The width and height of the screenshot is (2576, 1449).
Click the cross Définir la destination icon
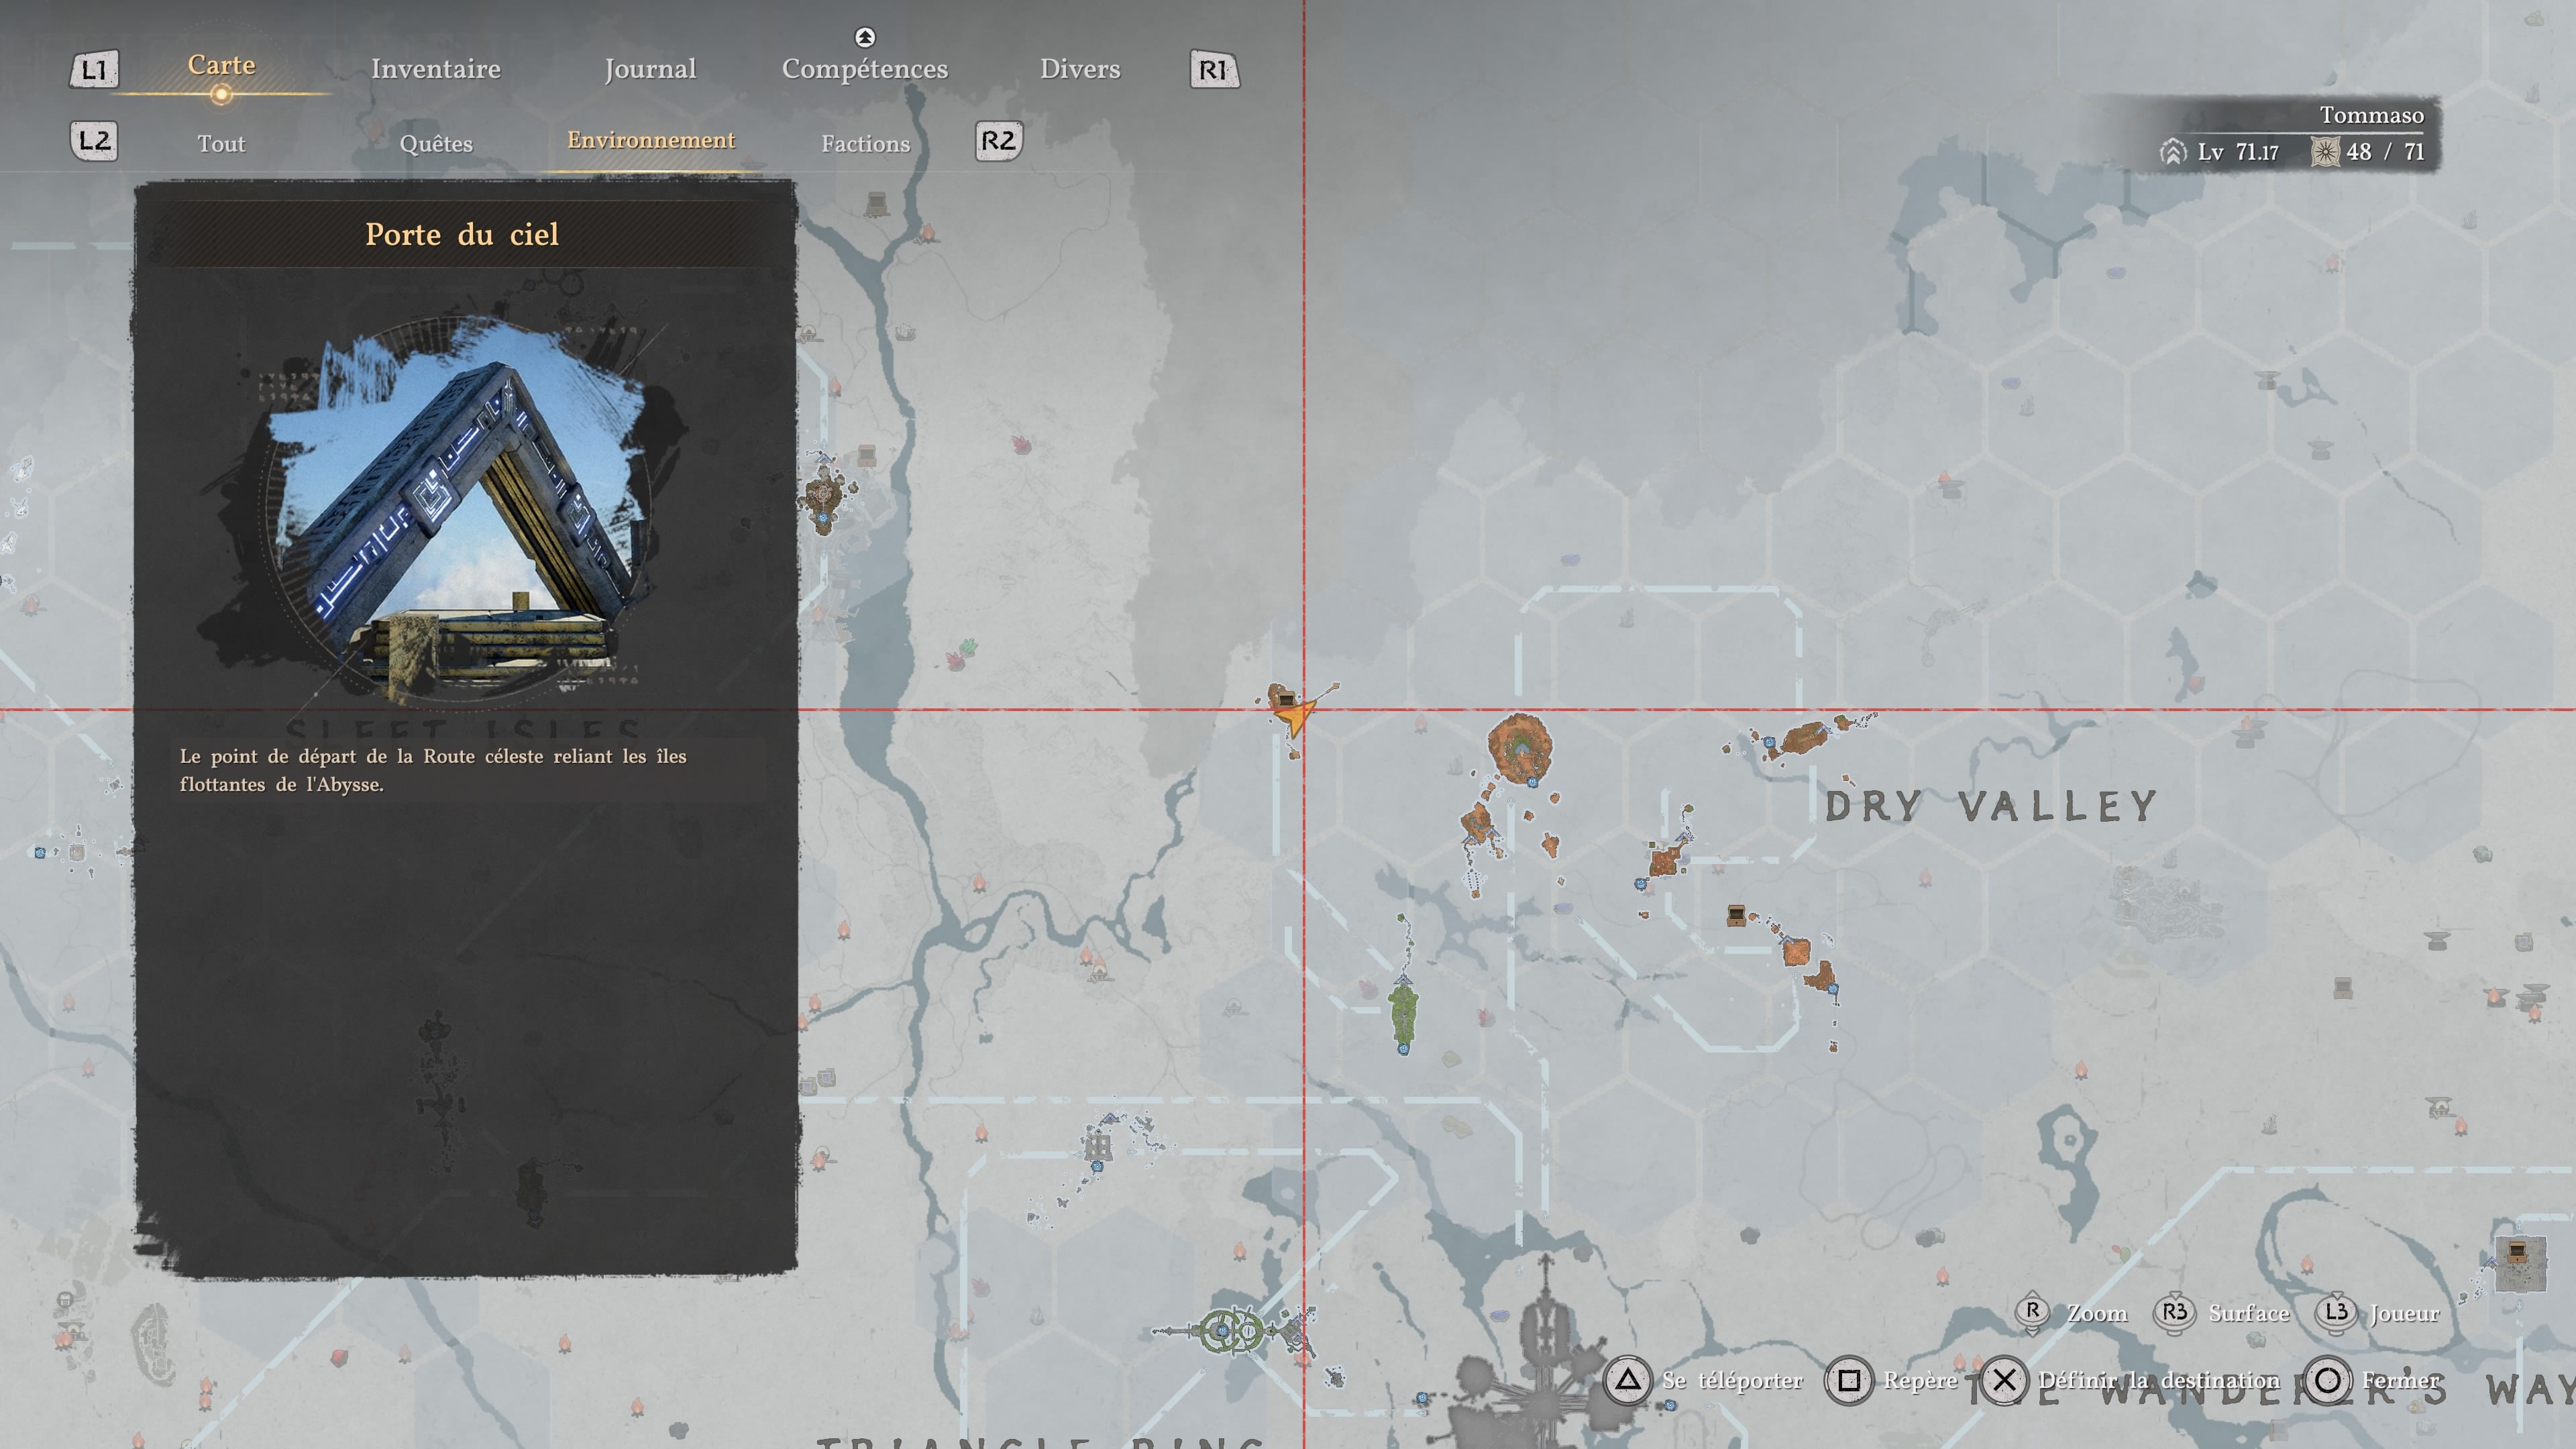coord(2003,1381)
